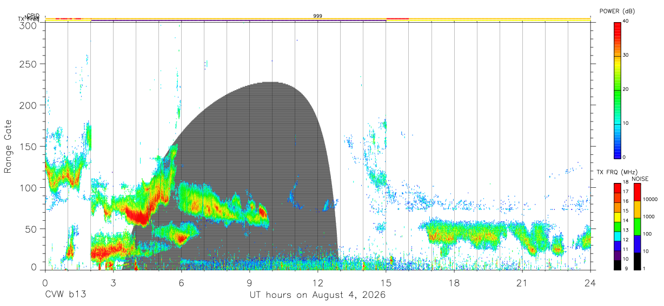Click red segment on top bar near hour 15
The width and height of the screenshot is (664, 306).
[x=397, y=18]
